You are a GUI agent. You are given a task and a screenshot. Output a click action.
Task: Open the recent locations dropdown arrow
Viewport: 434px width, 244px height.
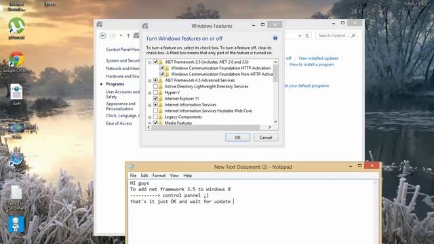(x=121, y=36)
